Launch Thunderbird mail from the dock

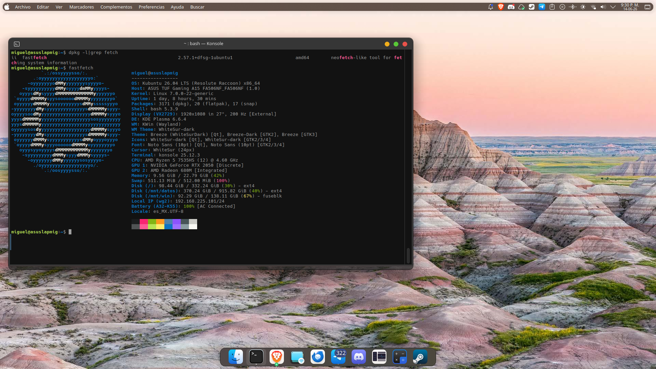point(318,357)
